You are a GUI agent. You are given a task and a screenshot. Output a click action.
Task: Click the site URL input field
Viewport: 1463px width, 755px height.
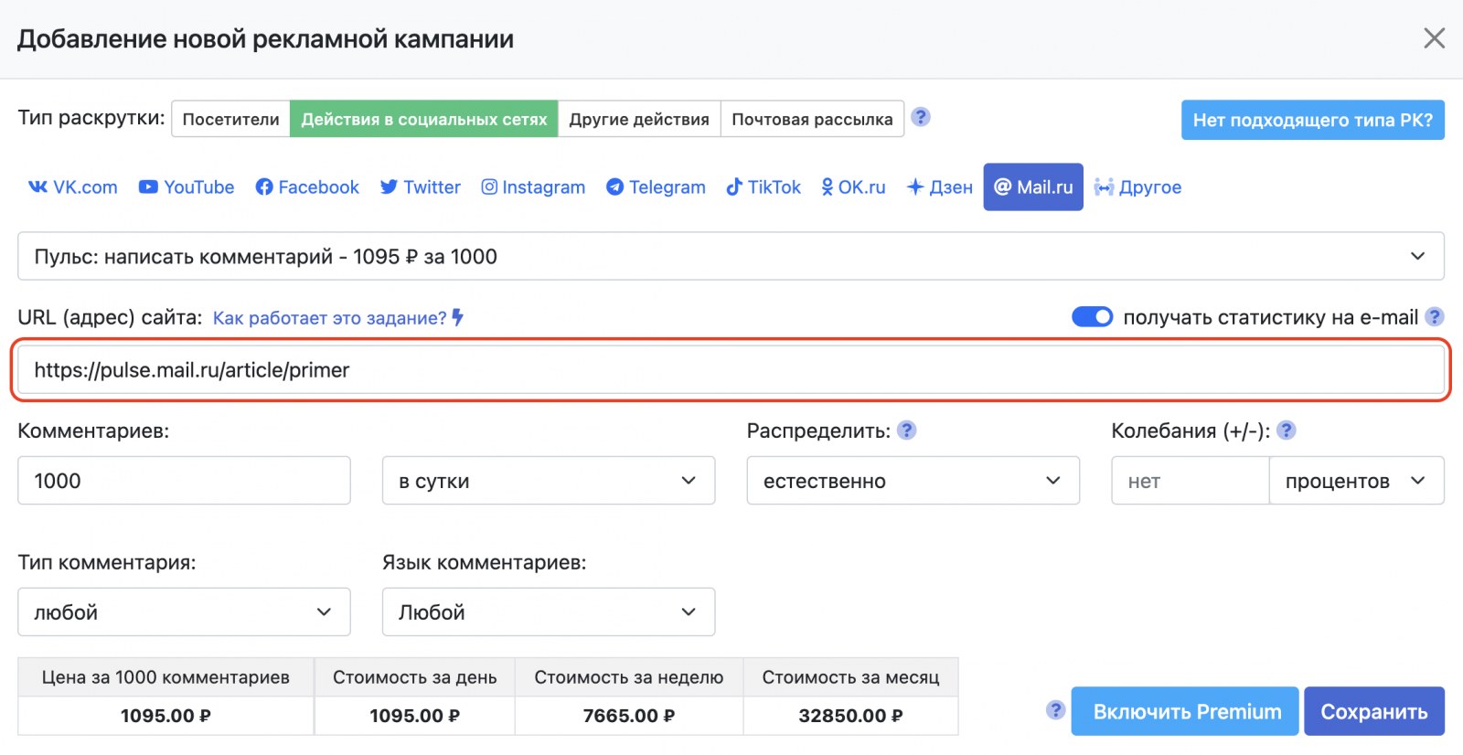click(730, 370)
